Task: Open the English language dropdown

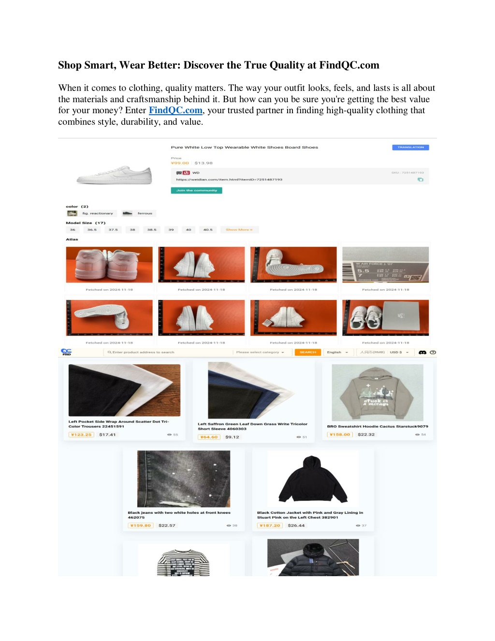Action: 337,352
